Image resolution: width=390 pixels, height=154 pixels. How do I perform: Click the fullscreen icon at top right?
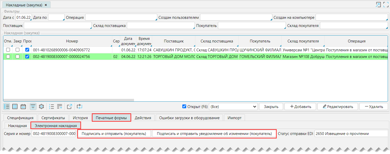coord(386,5)
